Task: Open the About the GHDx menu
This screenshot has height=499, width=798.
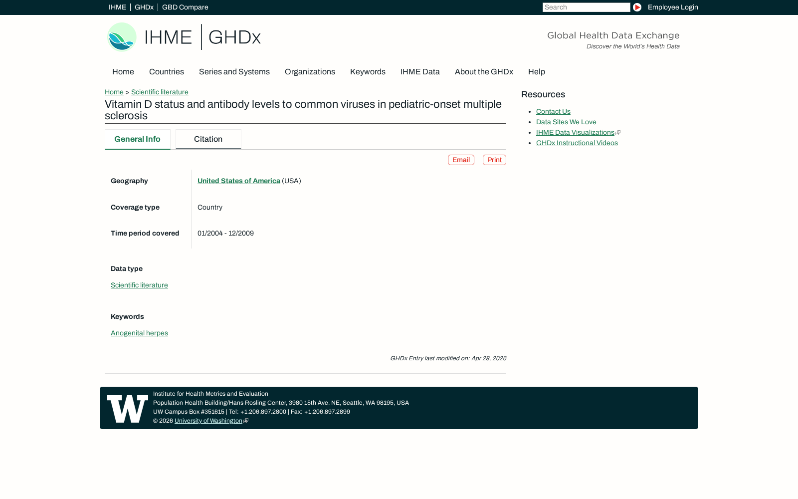Action: click(484, 72)
